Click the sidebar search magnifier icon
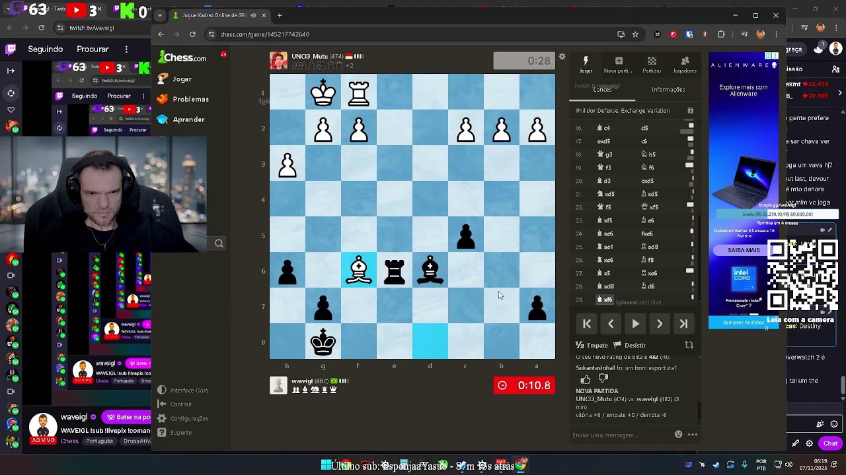 (219, 243)
